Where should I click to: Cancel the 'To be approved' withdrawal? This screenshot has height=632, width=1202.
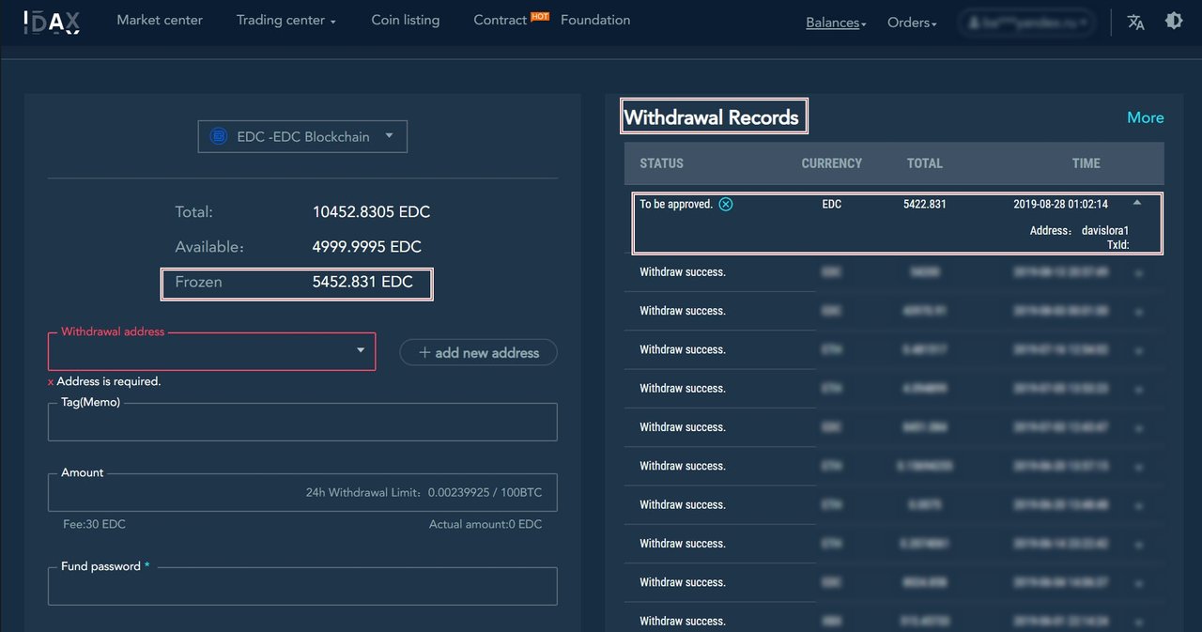[726, 204]
